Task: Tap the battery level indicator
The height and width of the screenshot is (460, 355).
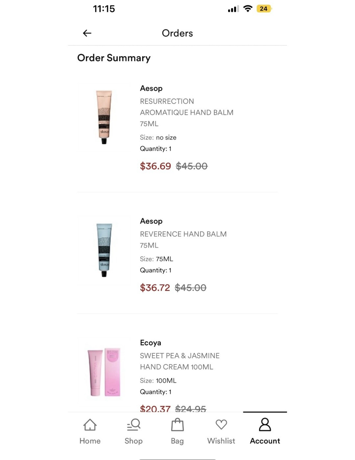Action: 264,9
